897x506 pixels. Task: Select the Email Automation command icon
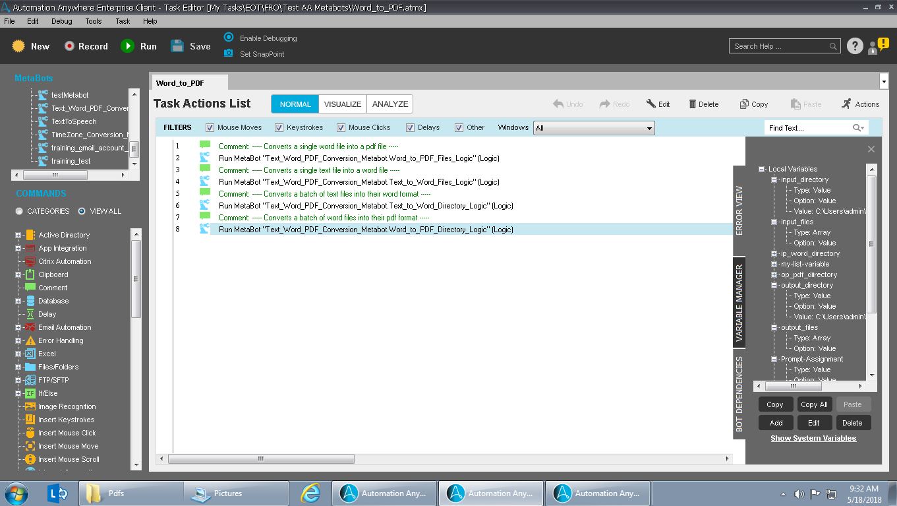pyautogui.click(x=30, y=327)
